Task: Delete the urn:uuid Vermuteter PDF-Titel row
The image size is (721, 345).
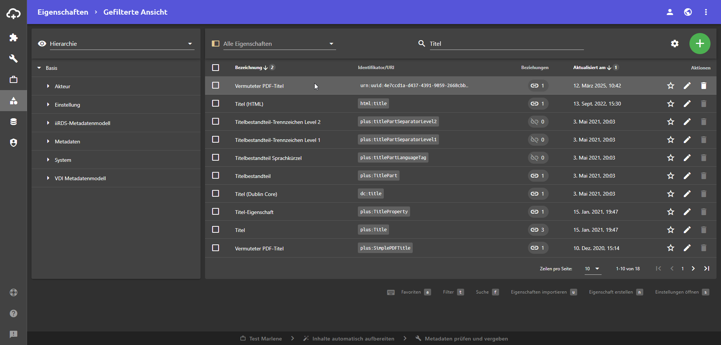Action: click(x=704, y=86)
